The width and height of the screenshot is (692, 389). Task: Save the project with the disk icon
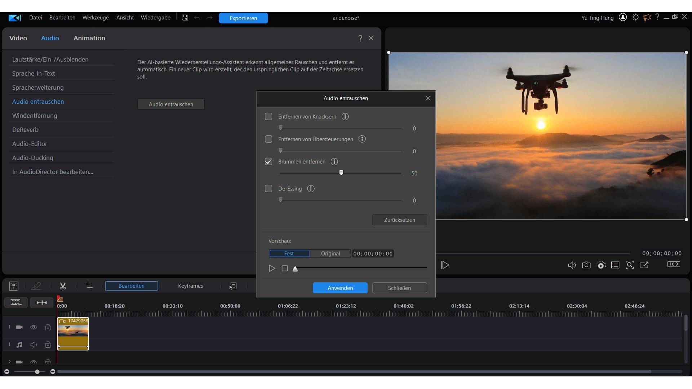(185, 18)
